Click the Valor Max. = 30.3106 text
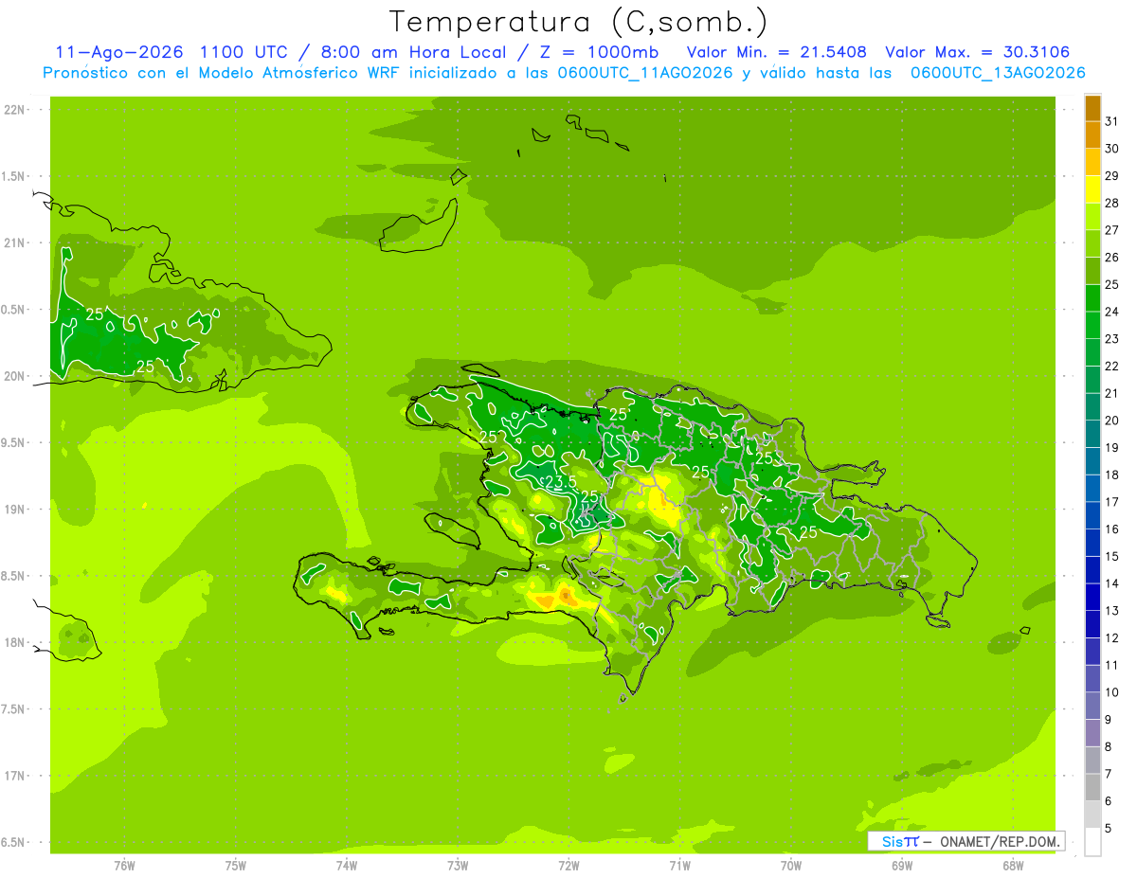 click(x=977, y=52)
